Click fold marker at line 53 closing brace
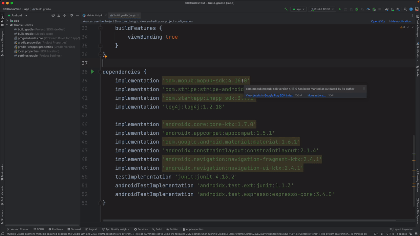420x236 pixels. click(101, 203)
